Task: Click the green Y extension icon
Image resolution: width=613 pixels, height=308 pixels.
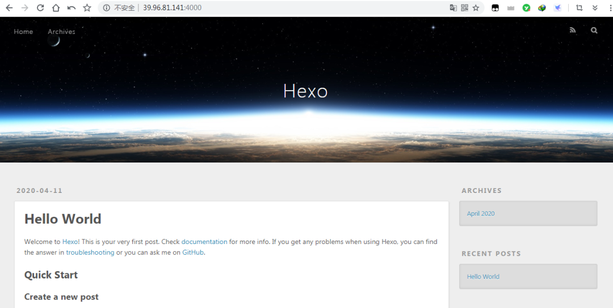Action: [527, 8]
